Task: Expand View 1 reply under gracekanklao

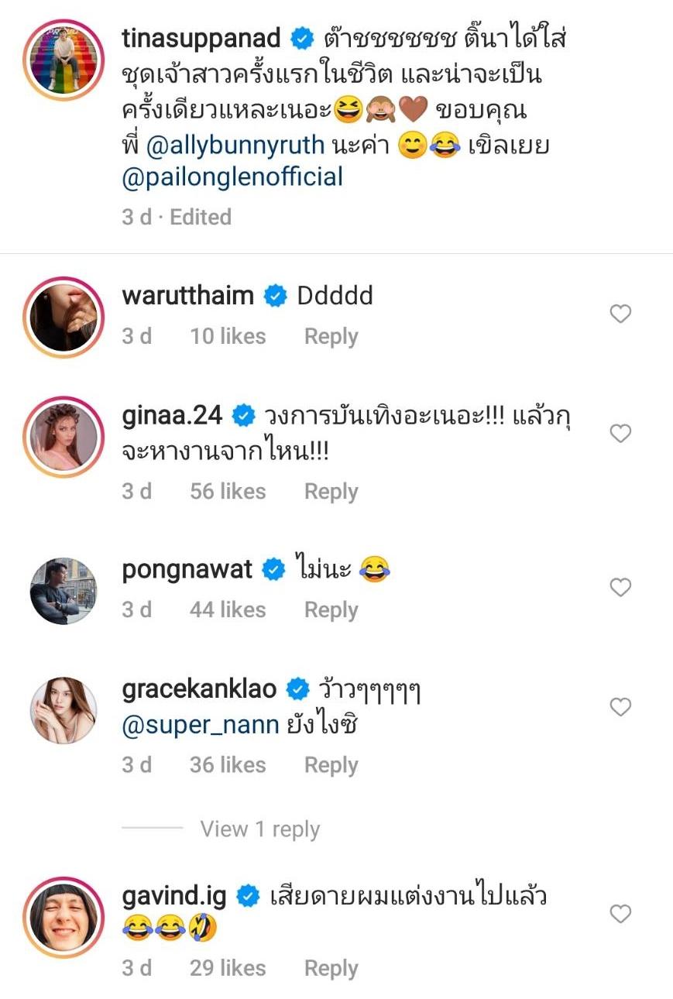Action: pos(259,829)
